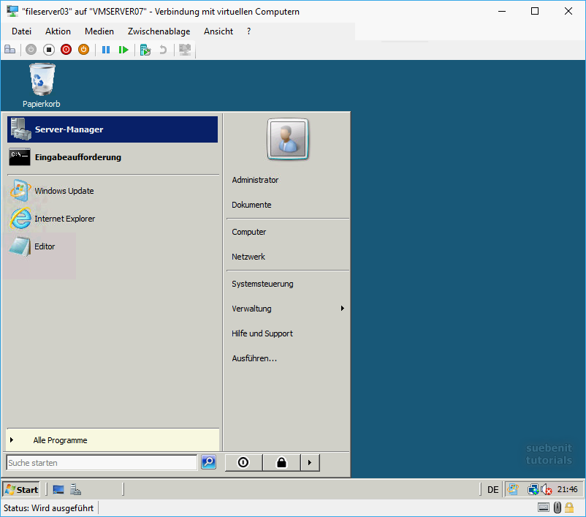Click the network tray icon

[533, 489]
